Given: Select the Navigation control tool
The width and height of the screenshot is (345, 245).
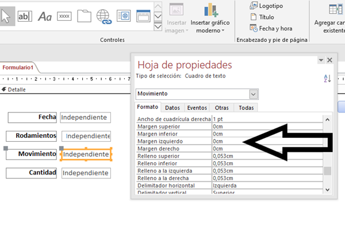Looking at the screenshot, I should click(143, 16).
